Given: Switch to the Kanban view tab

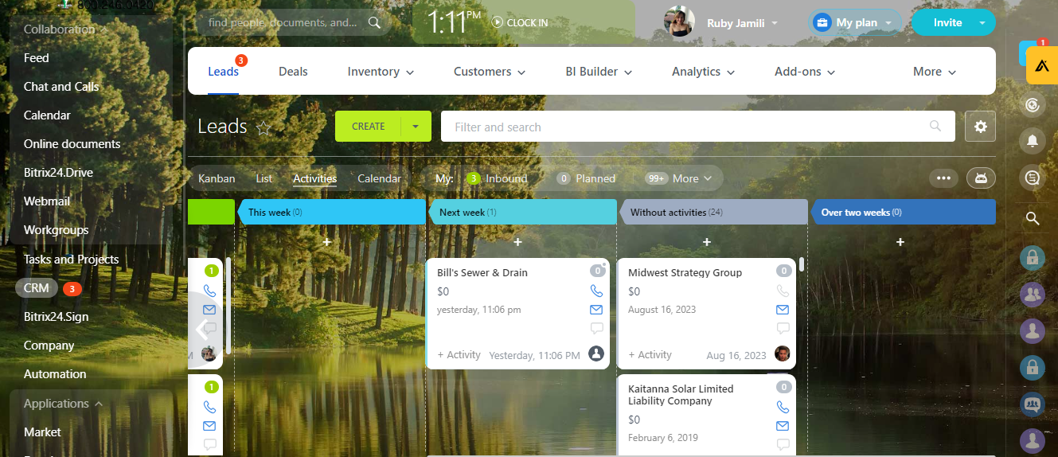Looking at the screenshot, I should [217, 178].
